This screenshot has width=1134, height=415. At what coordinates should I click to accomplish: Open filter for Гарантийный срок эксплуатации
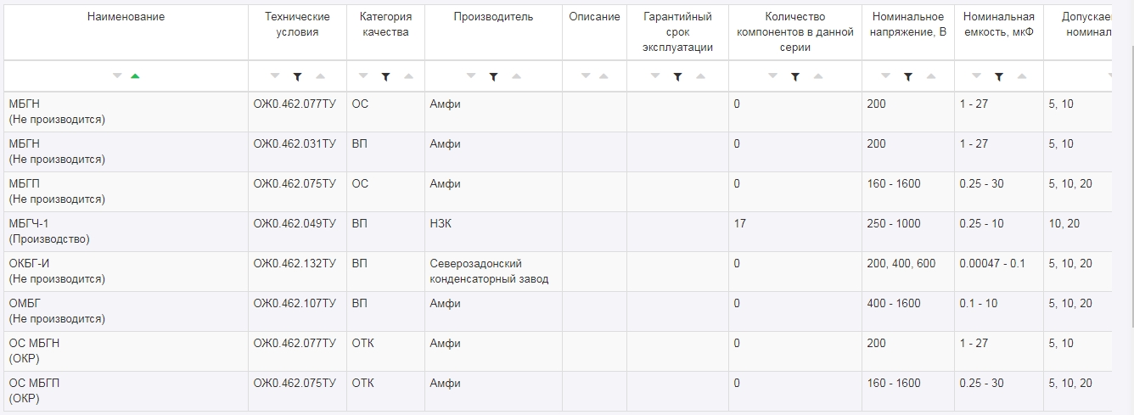(x=677, y=76)
